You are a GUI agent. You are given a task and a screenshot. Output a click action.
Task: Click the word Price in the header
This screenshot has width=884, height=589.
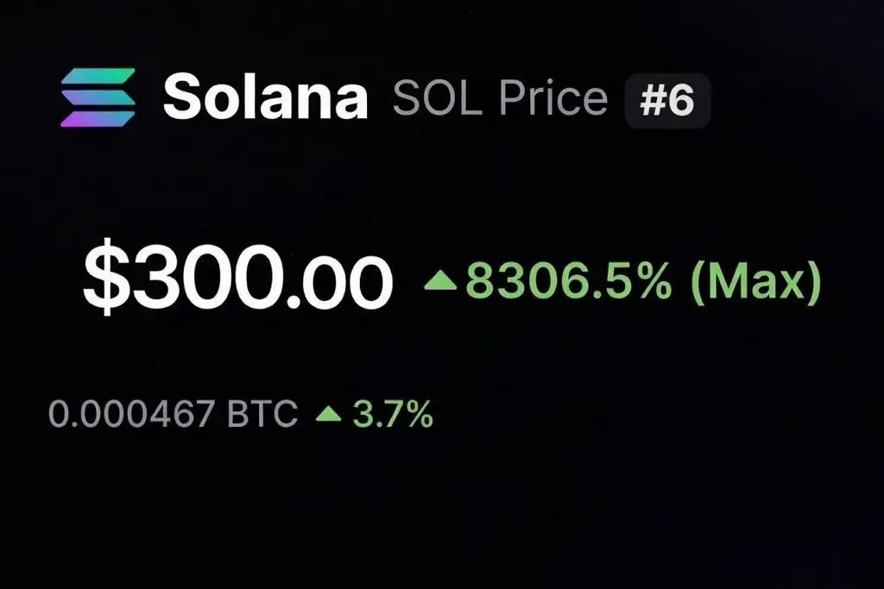[552, 98]
